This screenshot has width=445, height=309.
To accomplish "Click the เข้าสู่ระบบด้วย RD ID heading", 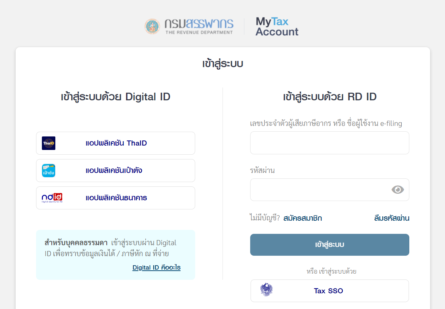I will tap(330, 97).
